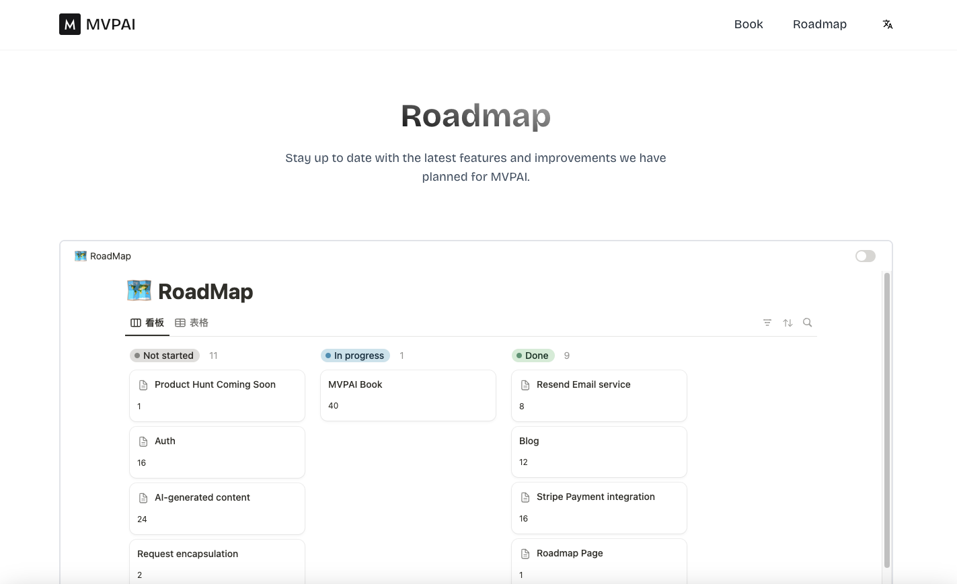
Task: Click the large RoadMap board title
Action: 206,292
